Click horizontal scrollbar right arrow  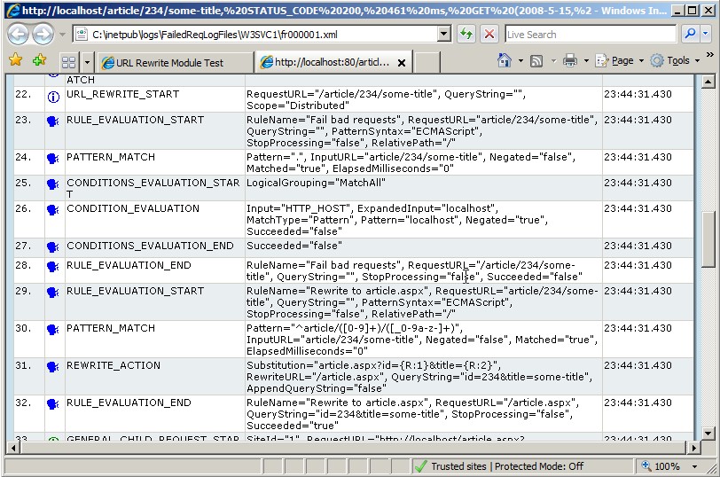(693, 448)
